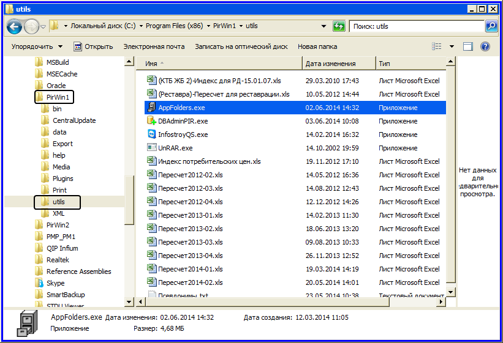Click the Back navigation arrow button
The height and width of the screenshot is (343, 503).
[x=15, y=26]
